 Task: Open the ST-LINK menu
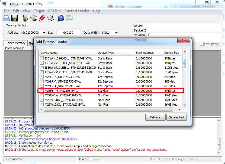click(x=54, y=11)
